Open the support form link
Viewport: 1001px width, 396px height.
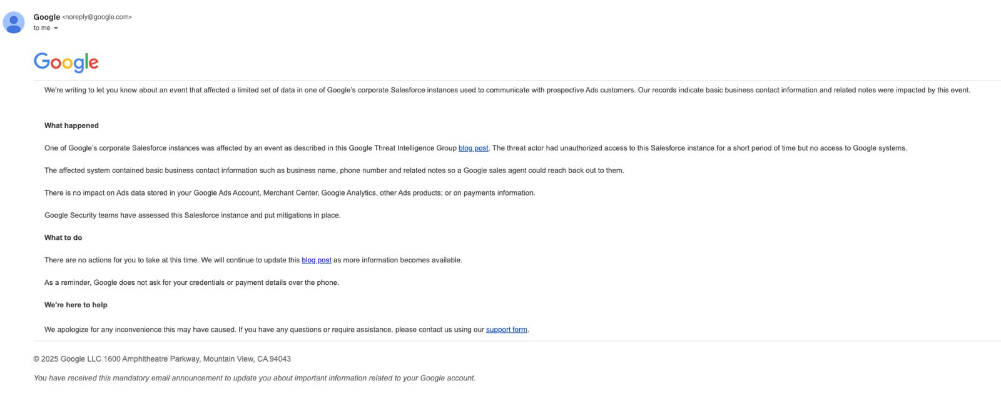pos(507,330)
